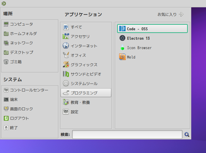Open the ネットワーク network icon
Image resolution: width=206 pixels, height=153 pixels.
(6, 43)
